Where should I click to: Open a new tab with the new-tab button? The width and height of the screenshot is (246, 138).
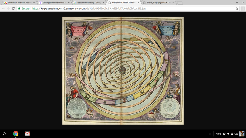pyautogui.click(x=180, y=3)
